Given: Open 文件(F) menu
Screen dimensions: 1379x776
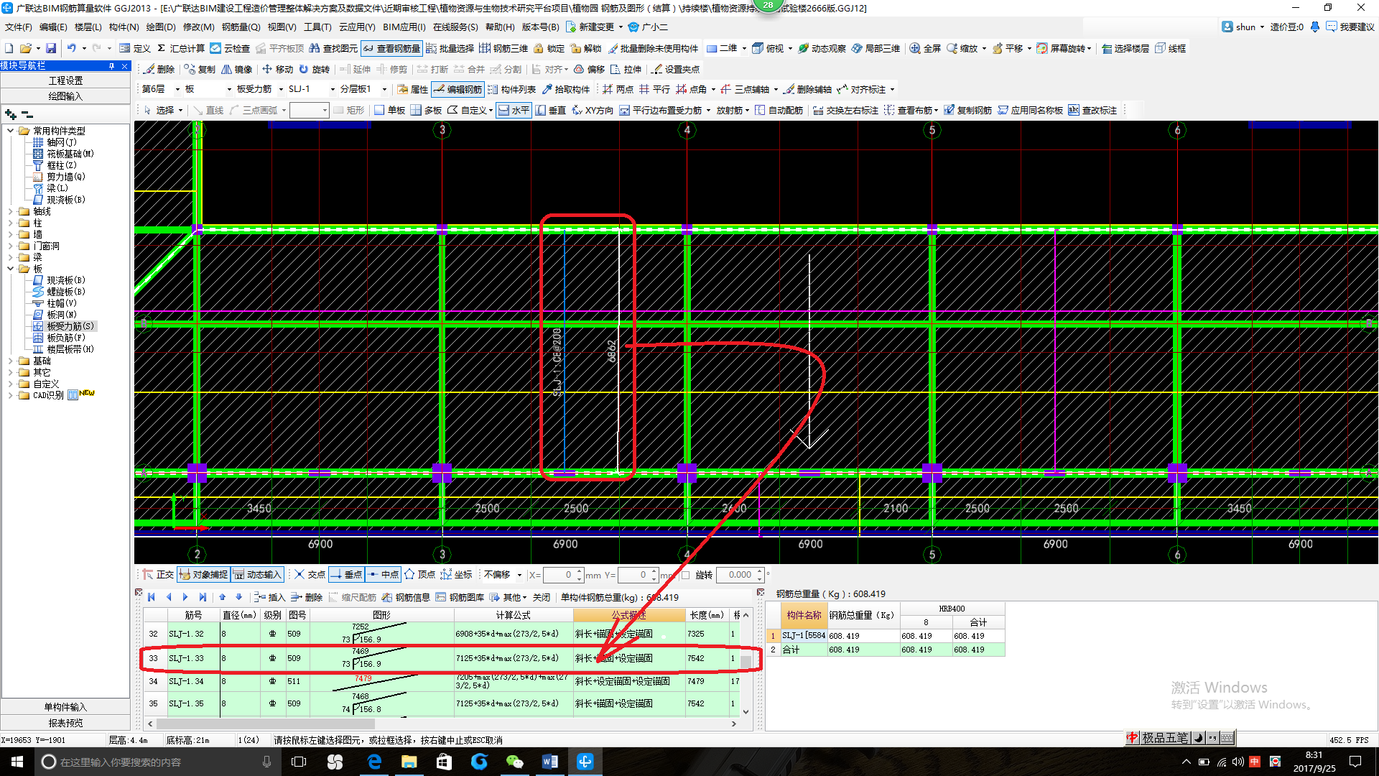Looking at the screenshot, I should coord(18,27).
